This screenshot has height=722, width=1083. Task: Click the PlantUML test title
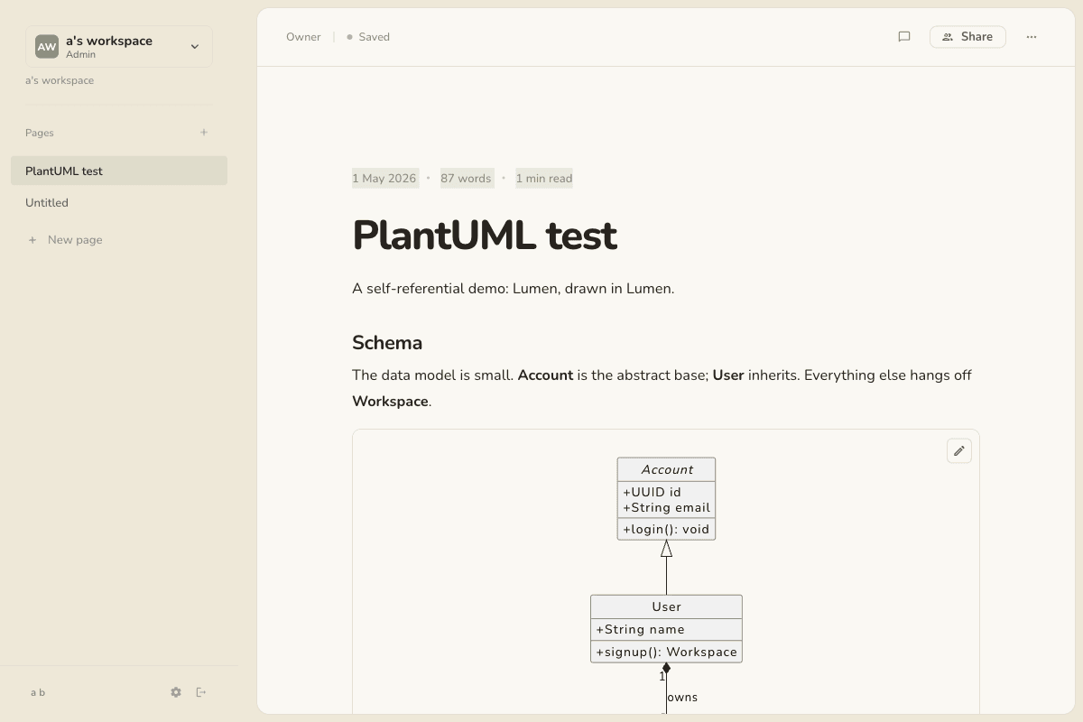click(485, 236)
